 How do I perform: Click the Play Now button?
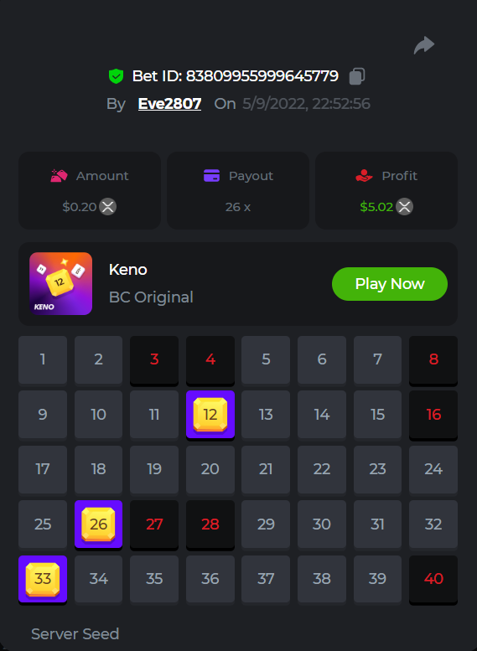click(x=390, y=284)
